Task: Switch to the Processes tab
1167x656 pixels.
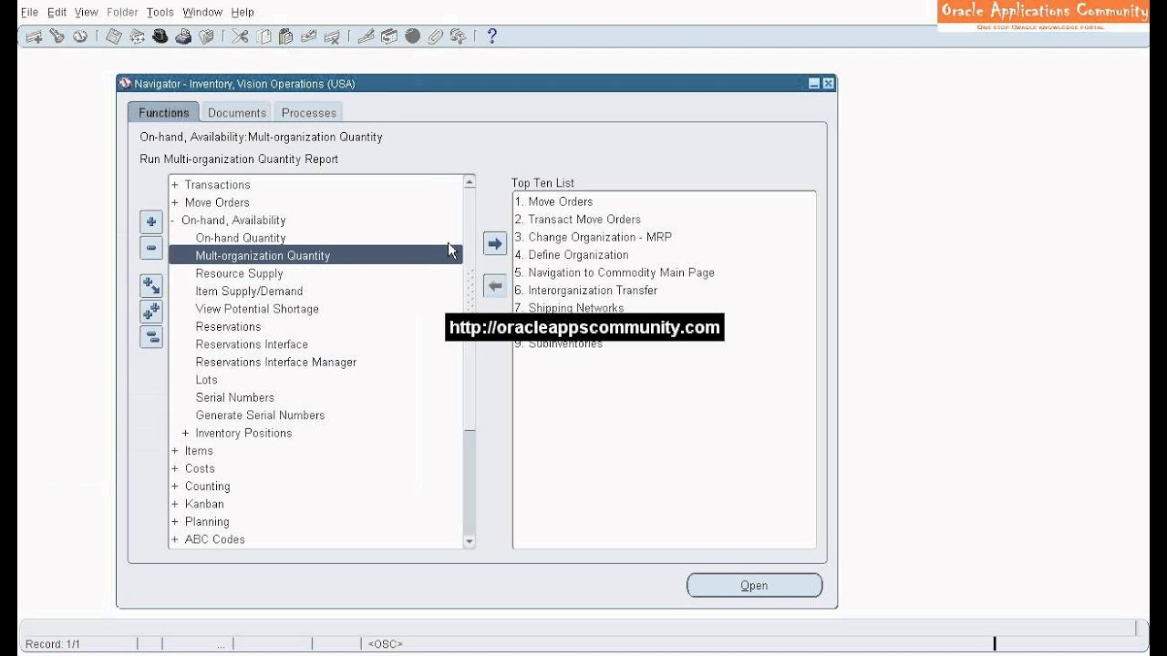Action: (309, 113)
